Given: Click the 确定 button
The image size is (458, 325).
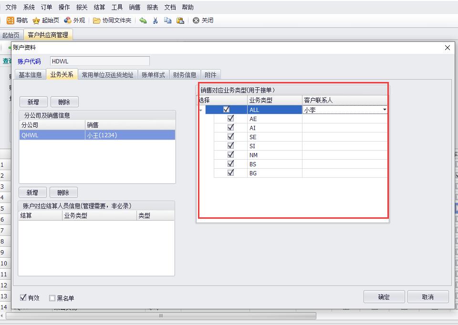Looking at the screenshot, I should coord(384,297).
